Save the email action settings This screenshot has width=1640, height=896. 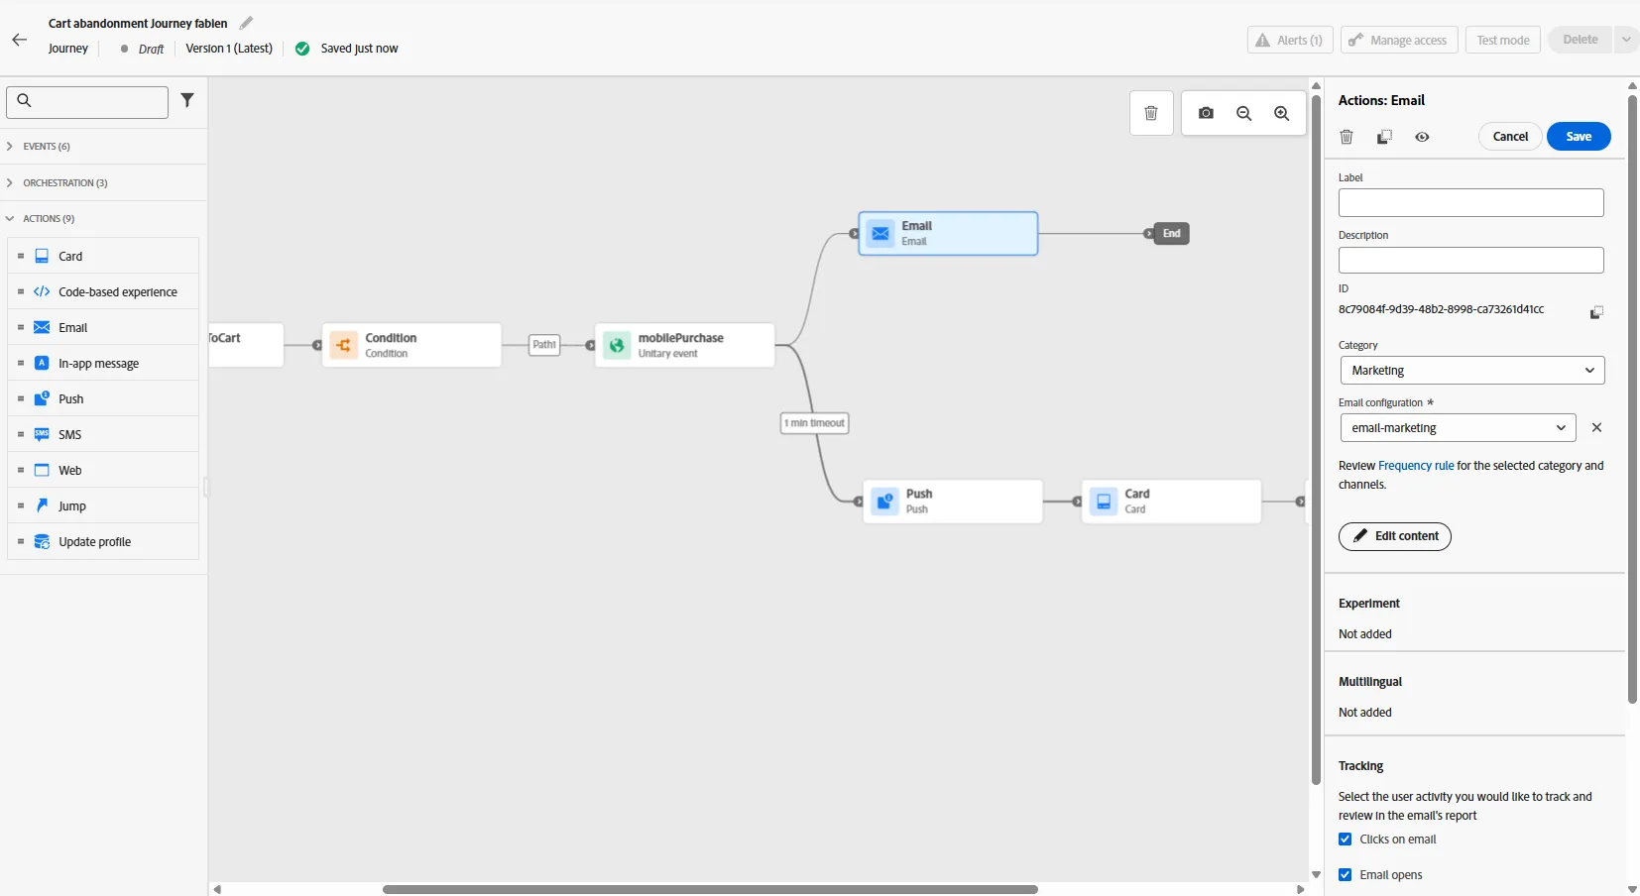[1579, 137]
